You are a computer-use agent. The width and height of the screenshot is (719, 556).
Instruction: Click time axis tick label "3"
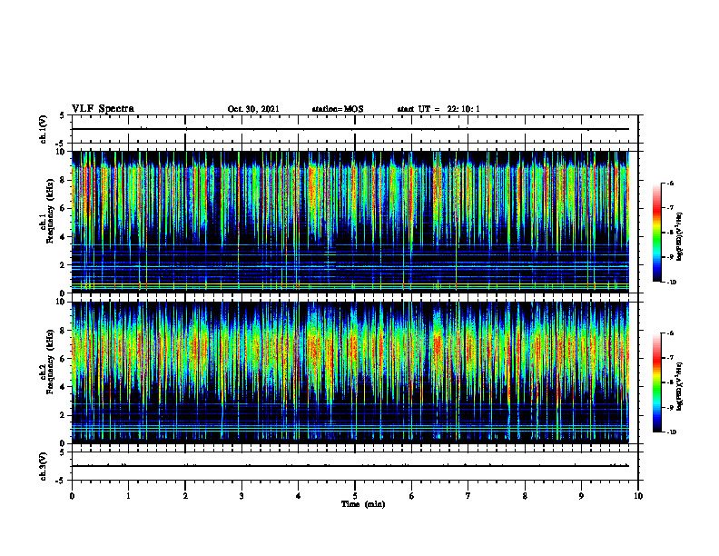(x=241, y=496)
